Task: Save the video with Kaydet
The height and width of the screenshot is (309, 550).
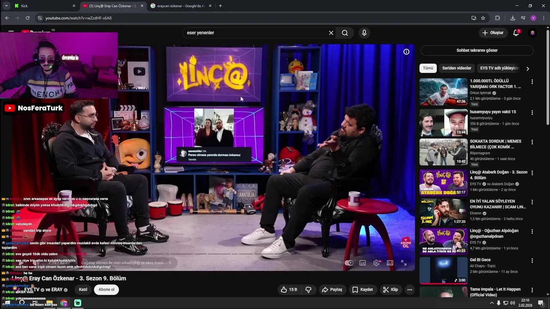Action: coord(362,290)
